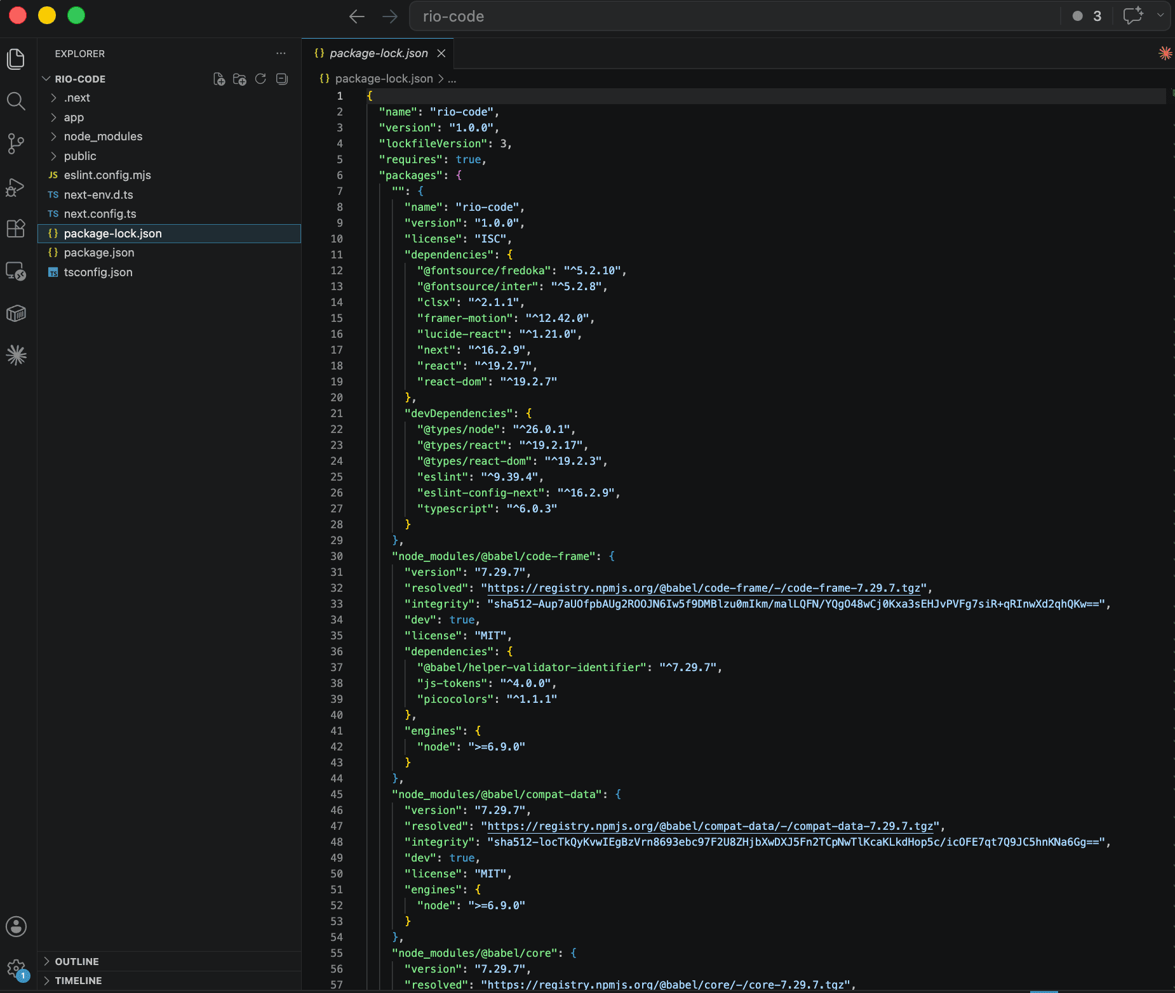Open the chat icon in title bar

1133,16
